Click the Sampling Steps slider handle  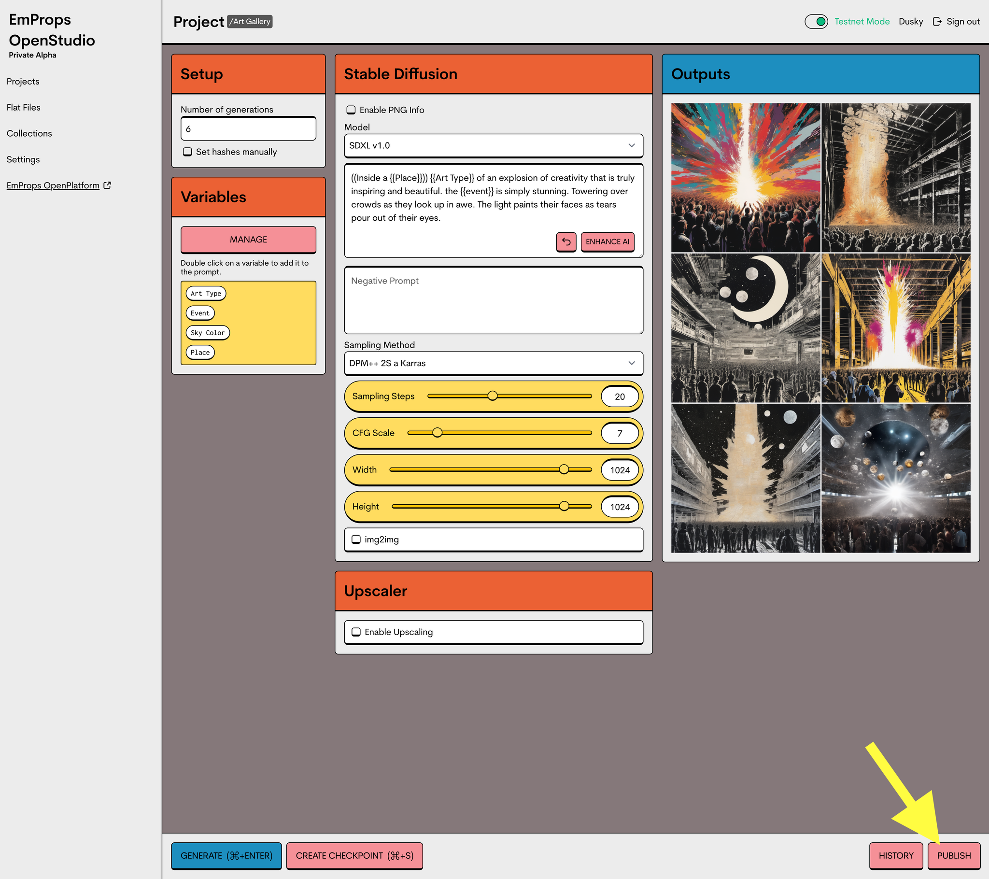[493, 396]
